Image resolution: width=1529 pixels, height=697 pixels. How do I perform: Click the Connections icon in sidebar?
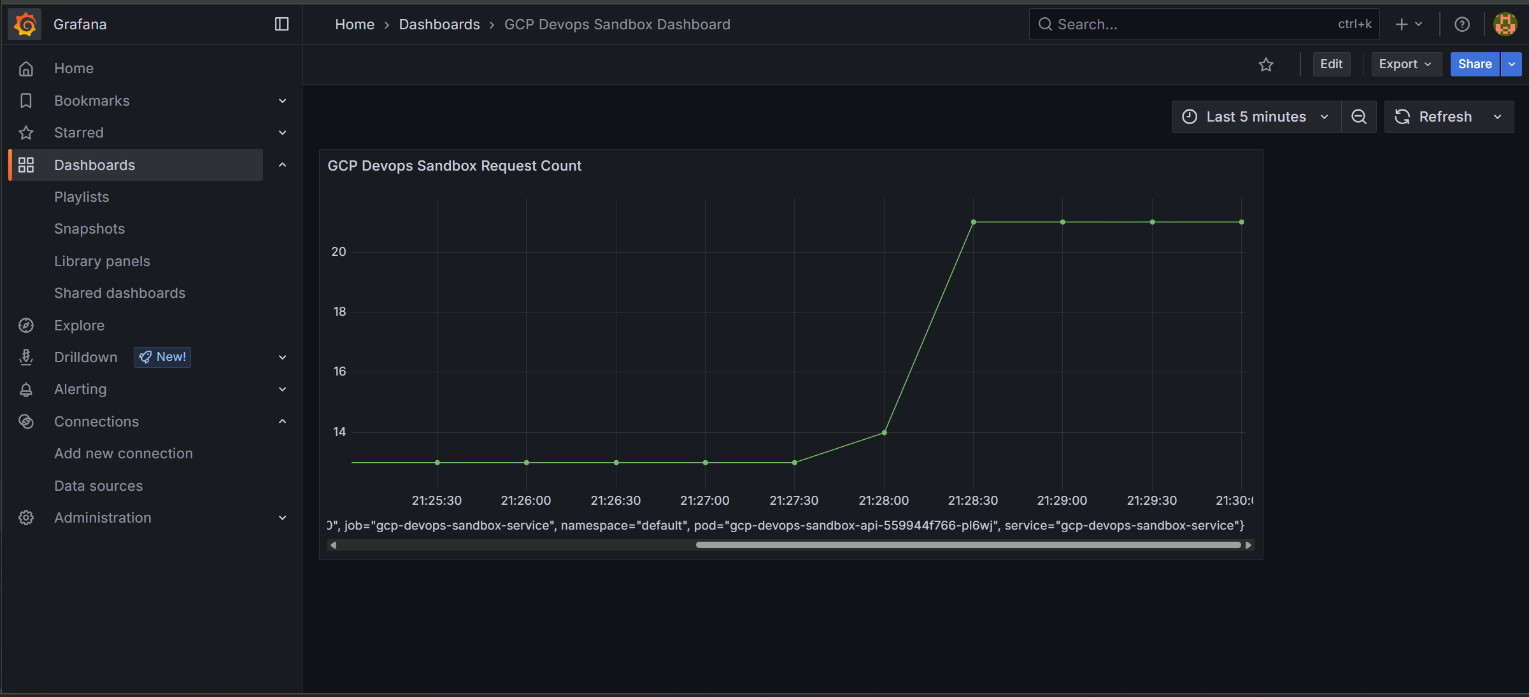pos(26,421)
